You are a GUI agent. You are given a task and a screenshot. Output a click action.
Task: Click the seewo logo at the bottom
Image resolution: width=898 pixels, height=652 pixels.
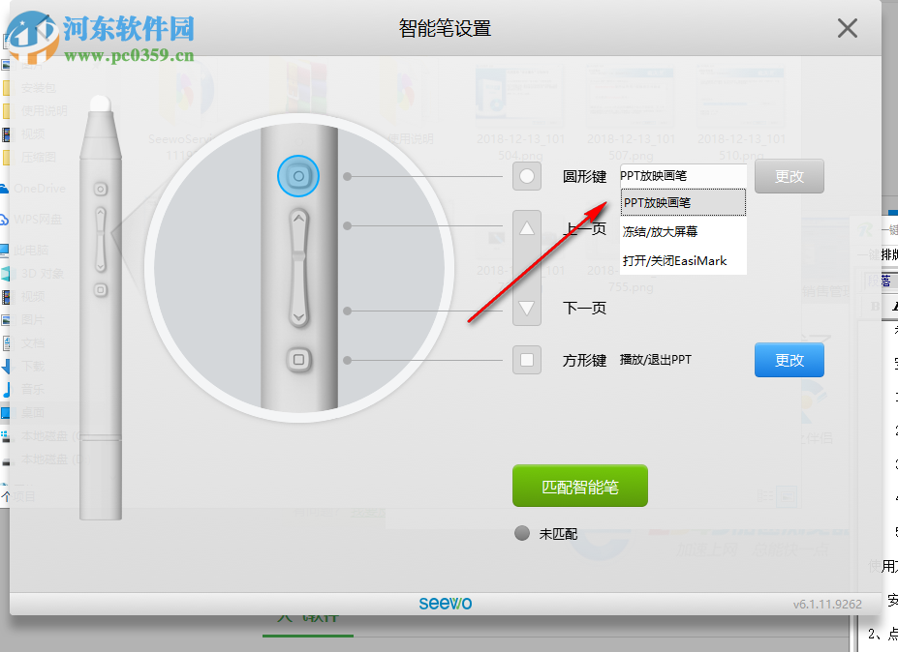[445, 604]
